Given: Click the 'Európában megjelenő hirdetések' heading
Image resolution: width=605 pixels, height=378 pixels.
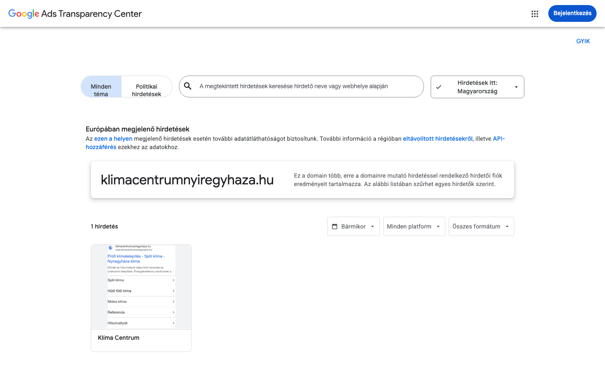Looking at the screenshot, I should 137,129.
